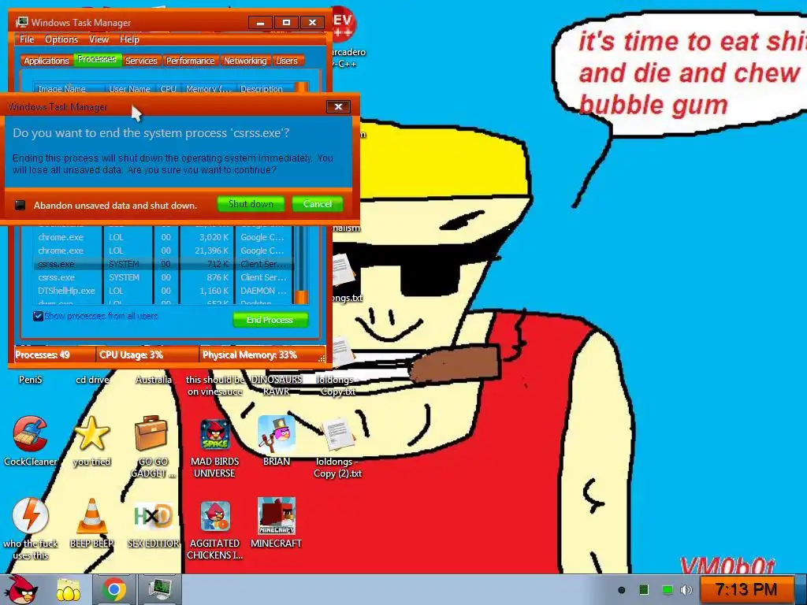Viewport: 807px width, 605px height.
Task: Switch to the Users tab
Action: (x=287, y=61)
